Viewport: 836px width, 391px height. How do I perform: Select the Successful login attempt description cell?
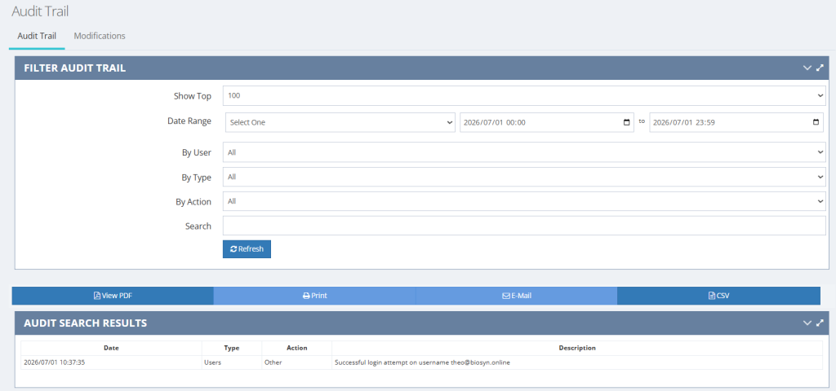click(577, 362)
